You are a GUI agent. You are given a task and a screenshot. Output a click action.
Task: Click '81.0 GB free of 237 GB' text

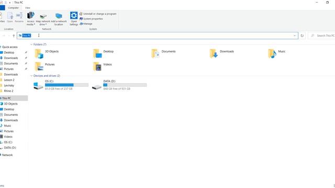click(x=59, y=89)
